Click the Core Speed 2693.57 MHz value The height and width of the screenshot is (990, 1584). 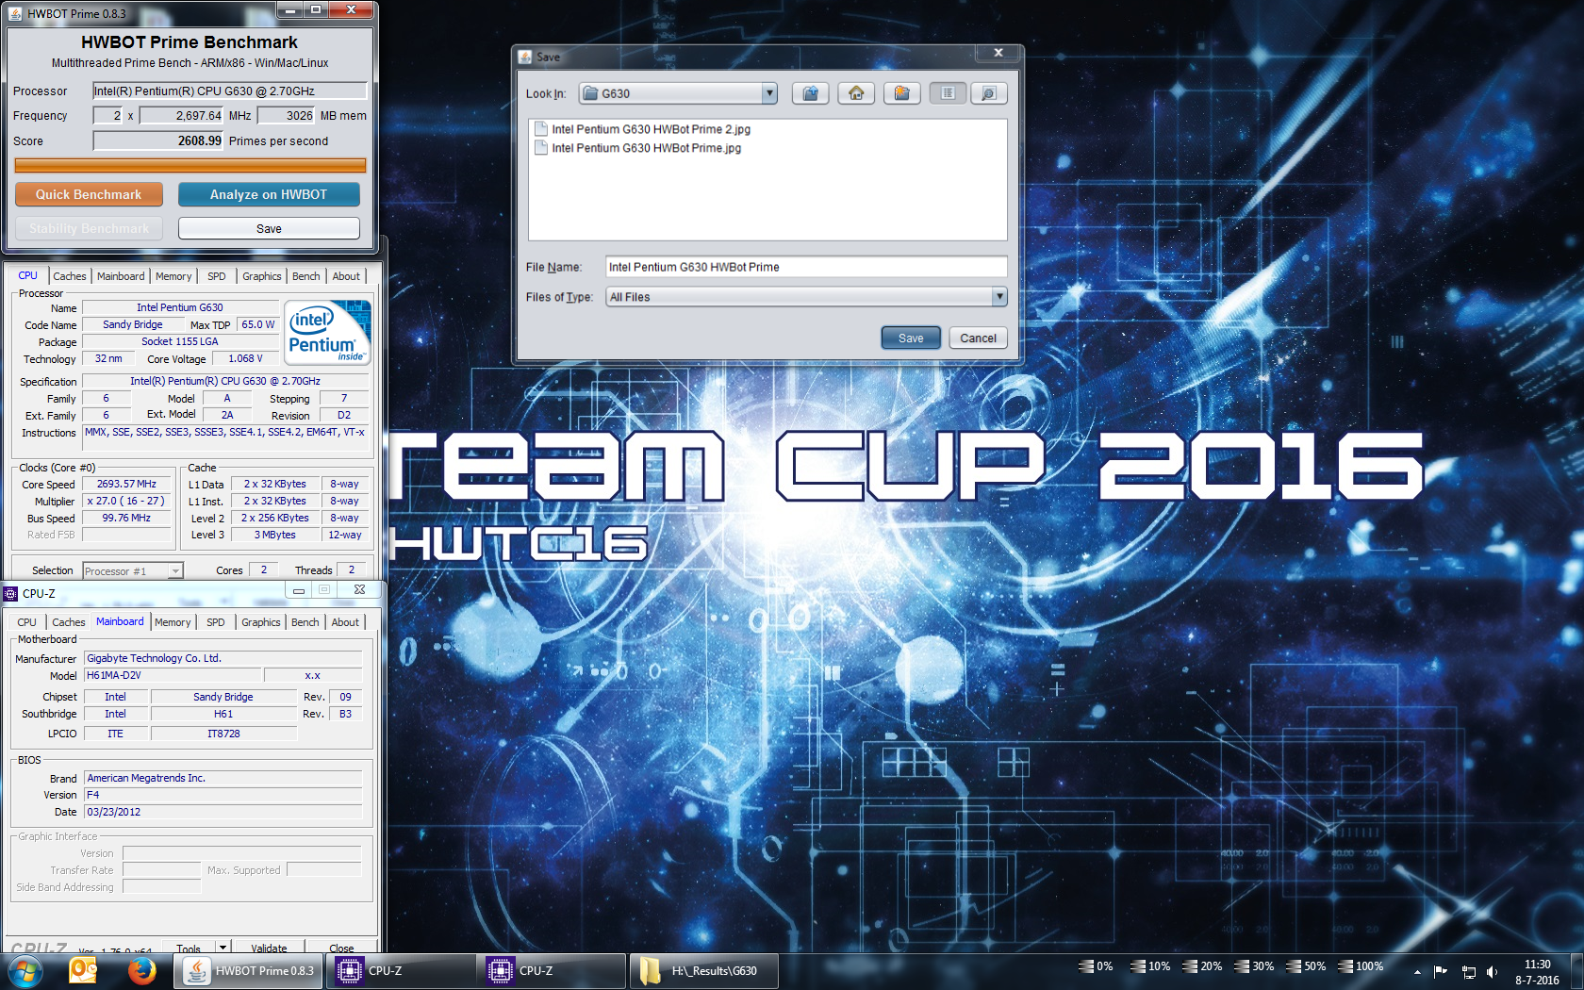[x=126, y=484]
